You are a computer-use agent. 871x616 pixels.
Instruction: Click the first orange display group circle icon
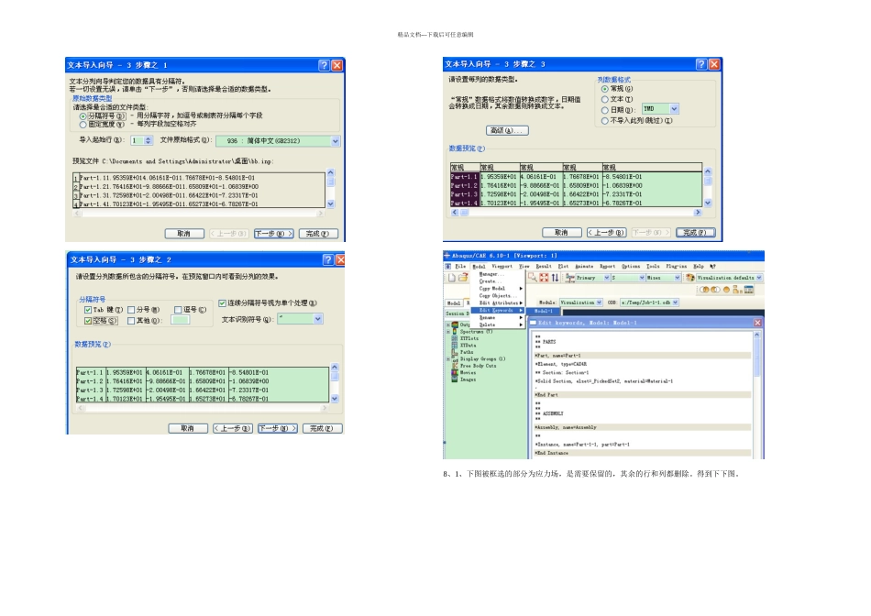(x=704, y=290)
